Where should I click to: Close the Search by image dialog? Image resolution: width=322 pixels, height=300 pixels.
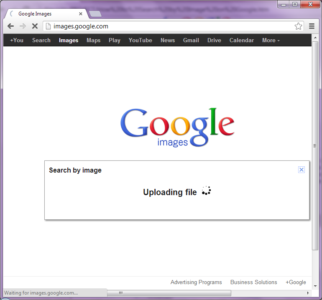[301, 170]
